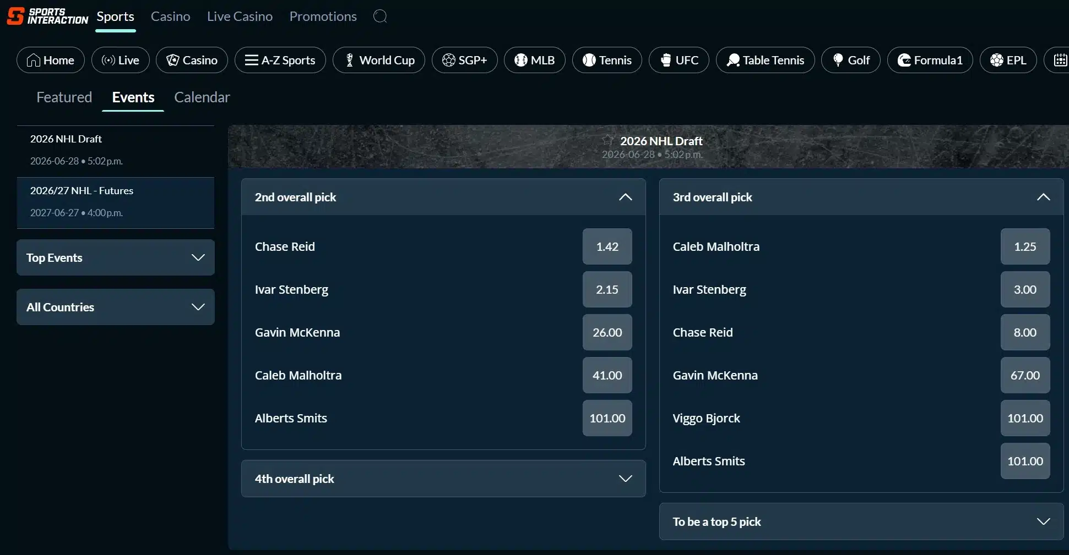Image resolution: width=1069 pixels, height=555 pixels.
Task: Click the EPL soccer ball icon
Action: (997, 60)
